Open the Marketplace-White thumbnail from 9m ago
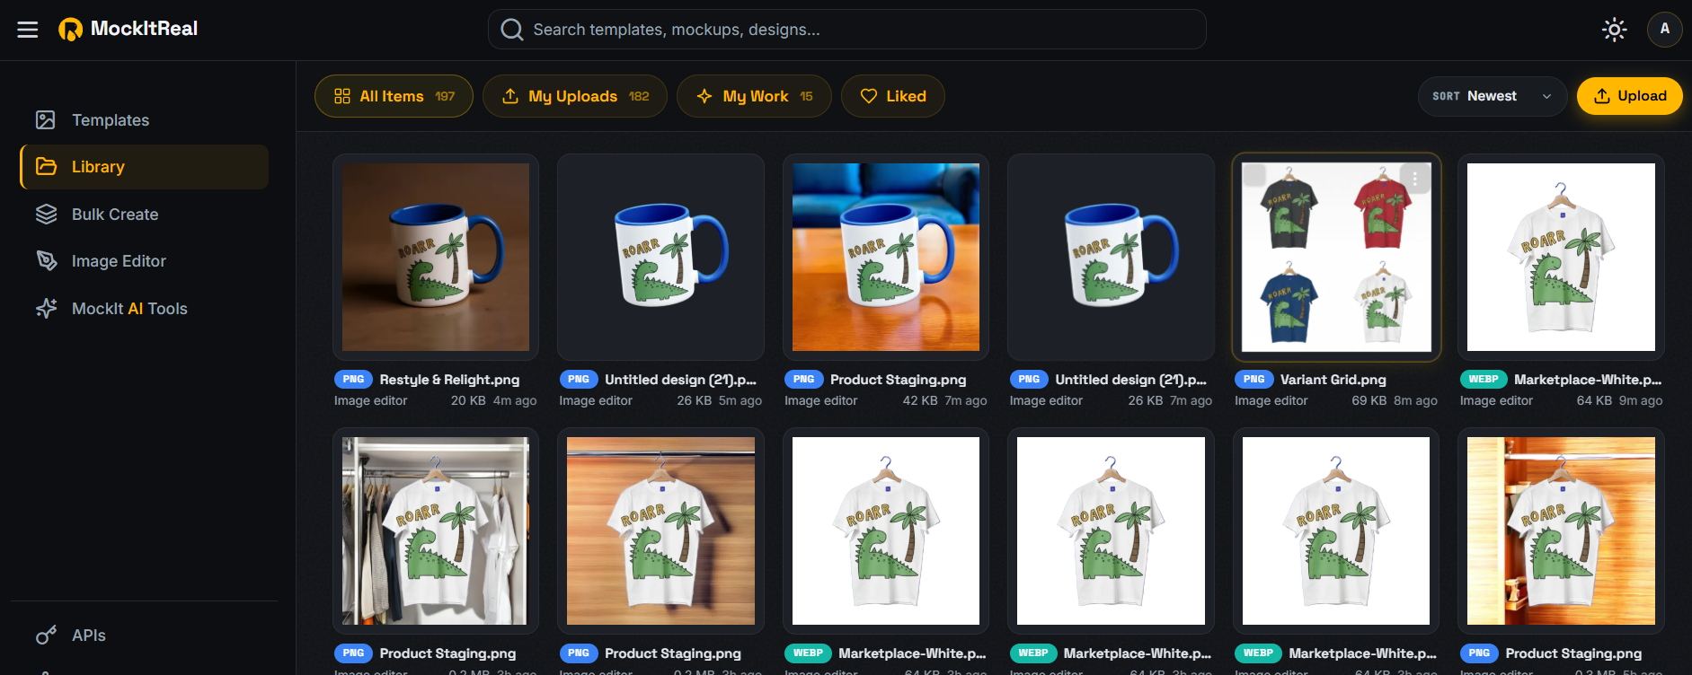 [1561, 257]
